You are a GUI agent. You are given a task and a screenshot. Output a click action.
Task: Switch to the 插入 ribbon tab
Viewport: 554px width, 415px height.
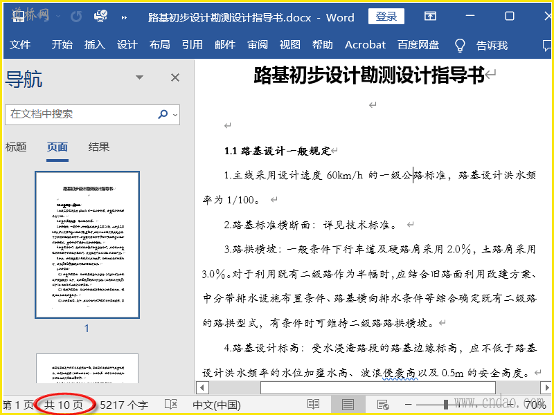click(x=95, y=45)
